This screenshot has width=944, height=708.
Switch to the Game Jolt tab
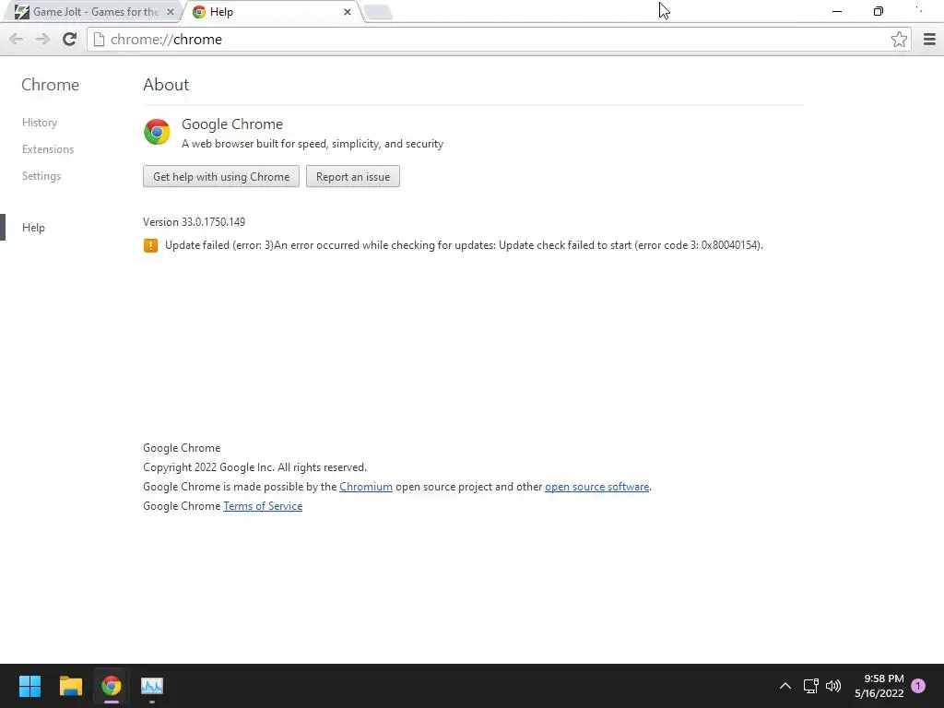[93, 11]
